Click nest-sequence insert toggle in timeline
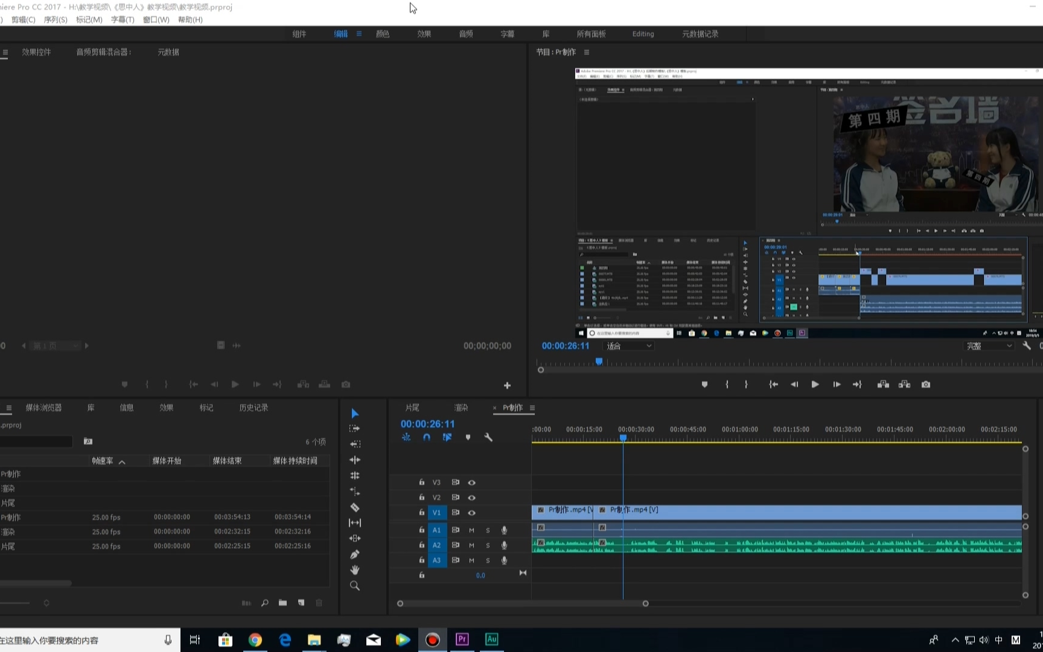 tap(406, 437)
